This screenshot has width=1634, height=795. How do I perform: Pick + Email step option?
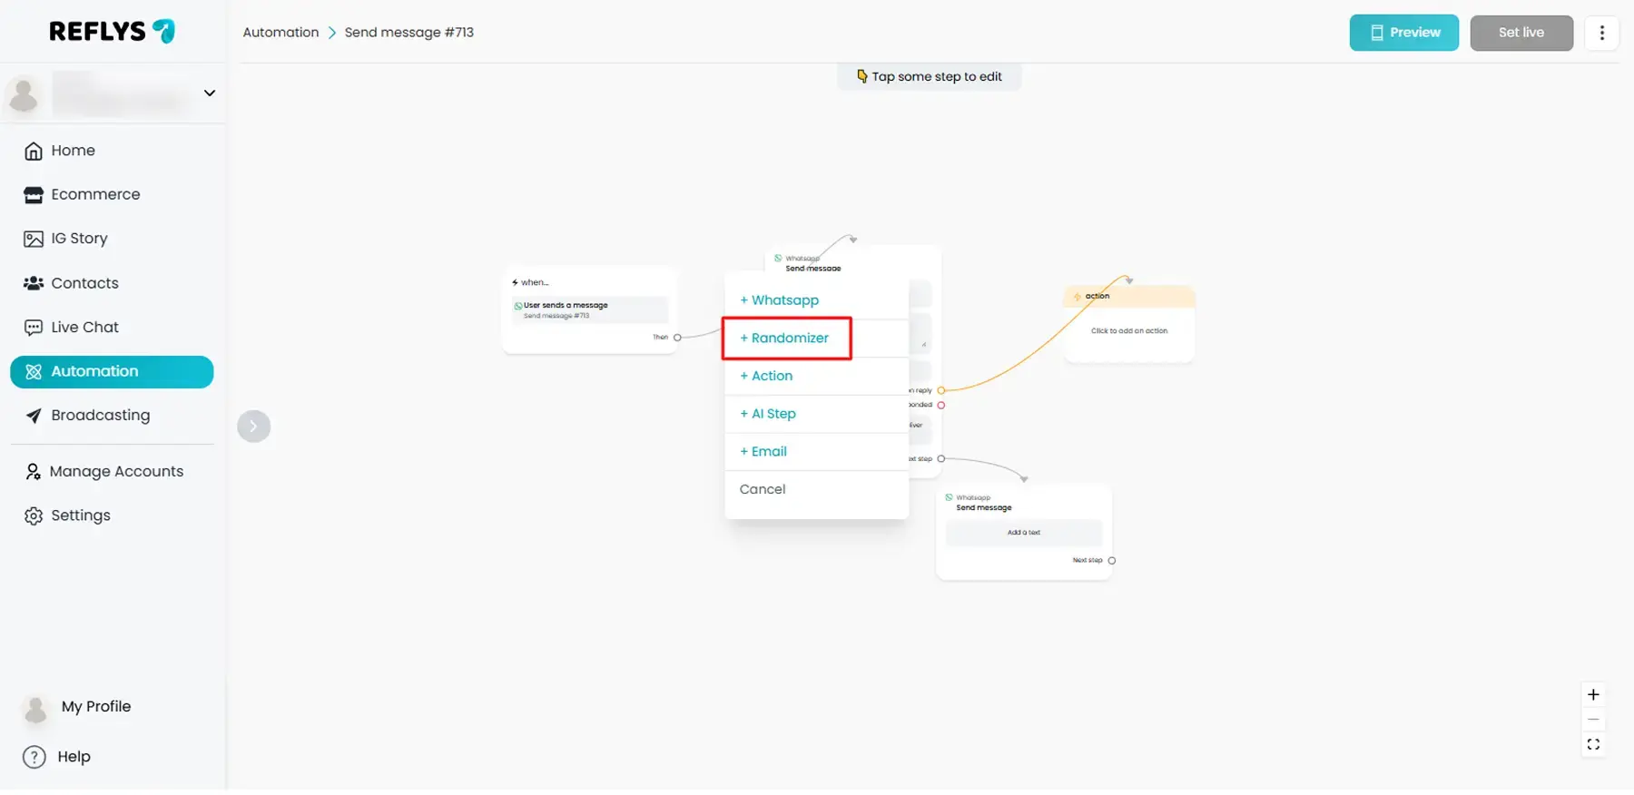coord(763,452)
